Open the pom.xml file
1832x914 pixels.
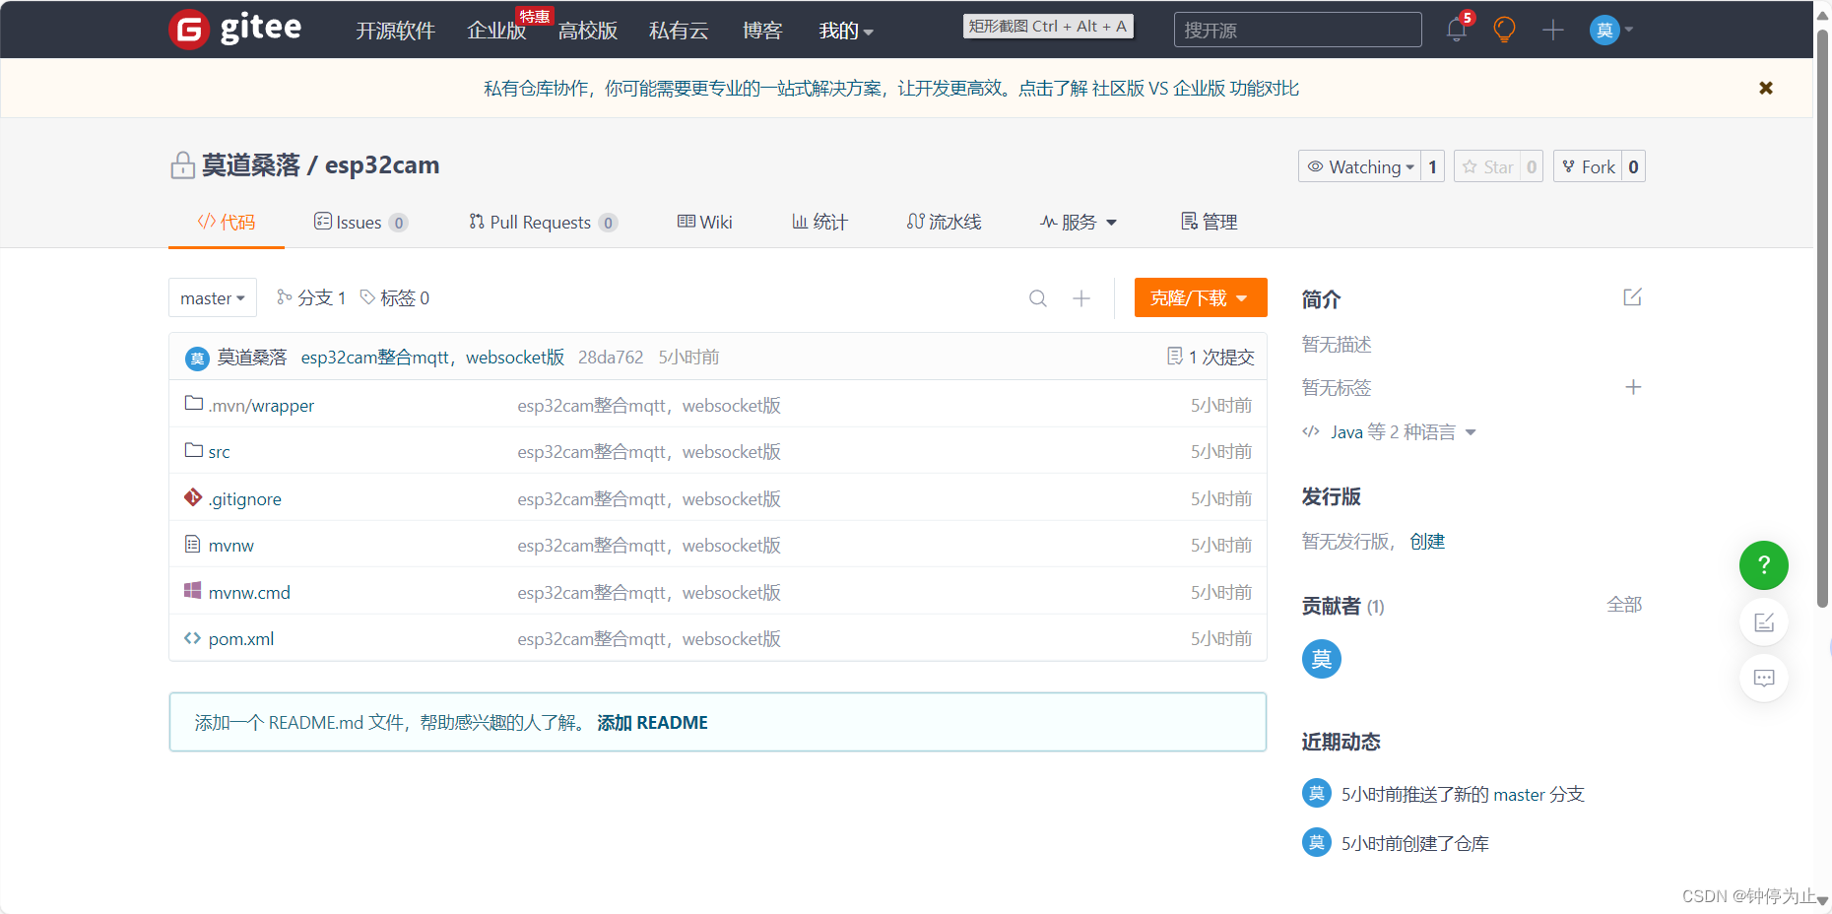pos(241,638)
